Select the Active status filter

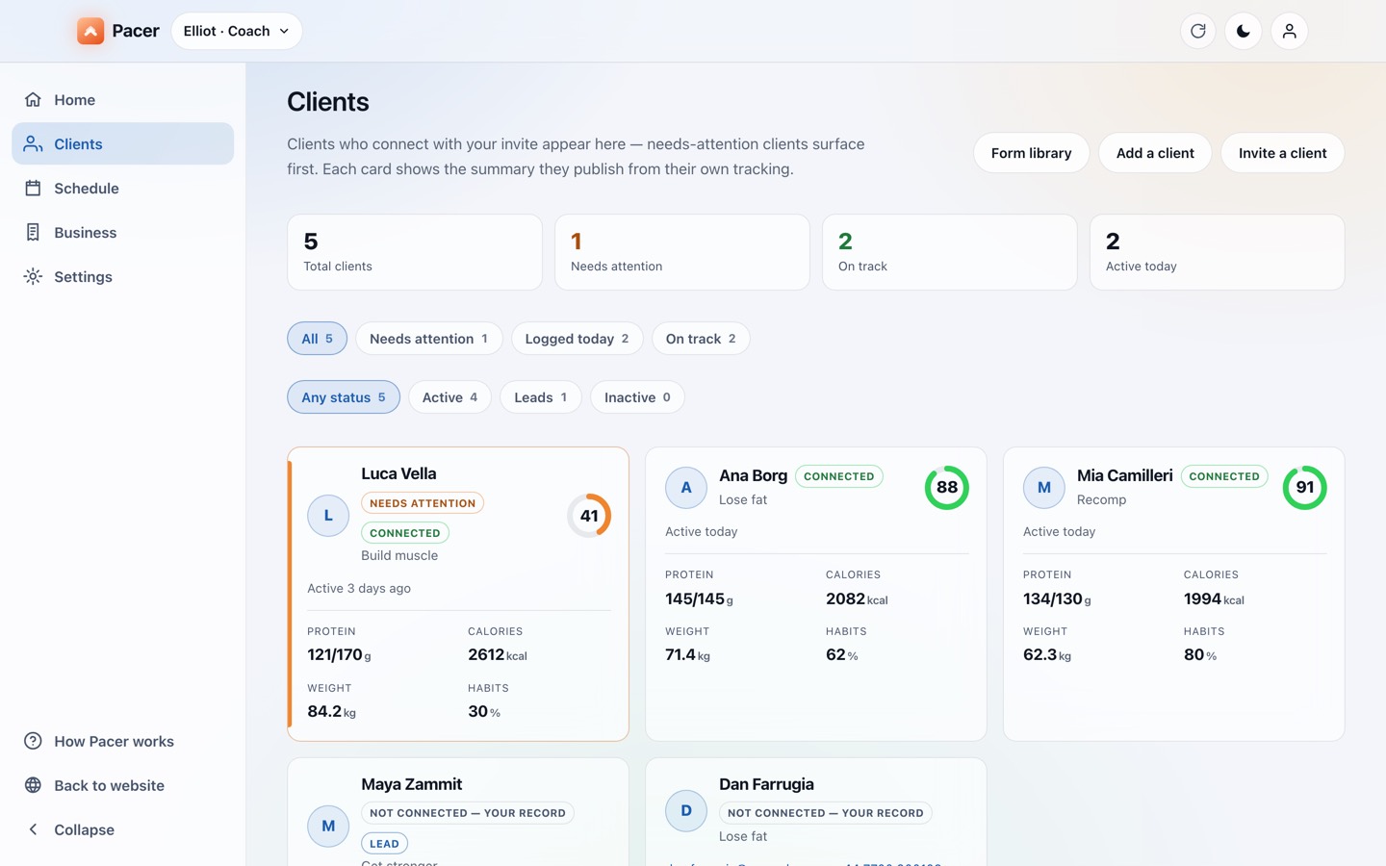pyautogui.click(x=449, y=397)
